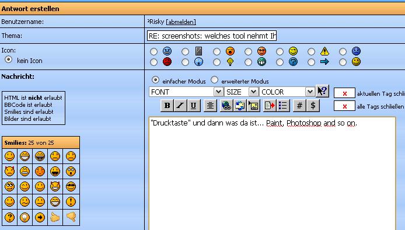The image size is (405, 230).
Task: Insert an image using the picture icon
Action: 253,106
